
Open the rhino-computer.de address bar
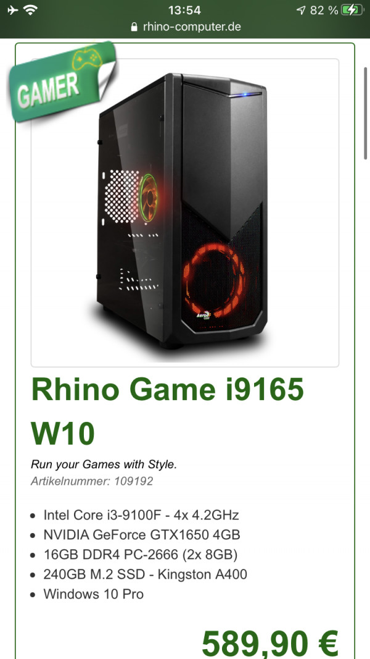[186, 27]
